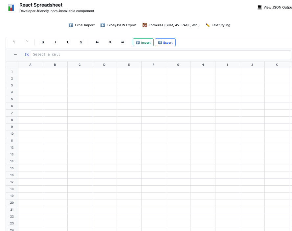Open View JSON Output
Viewport: 292px width, 231px height.
point(275,7)
